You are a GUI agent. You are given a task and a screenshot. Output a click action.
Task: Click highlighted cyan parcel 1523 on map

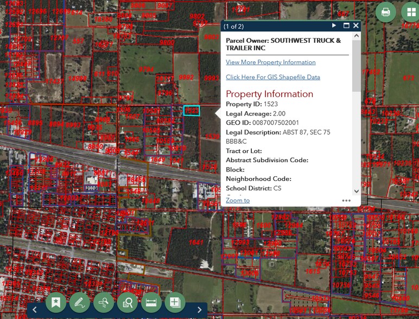pos(192,111)
